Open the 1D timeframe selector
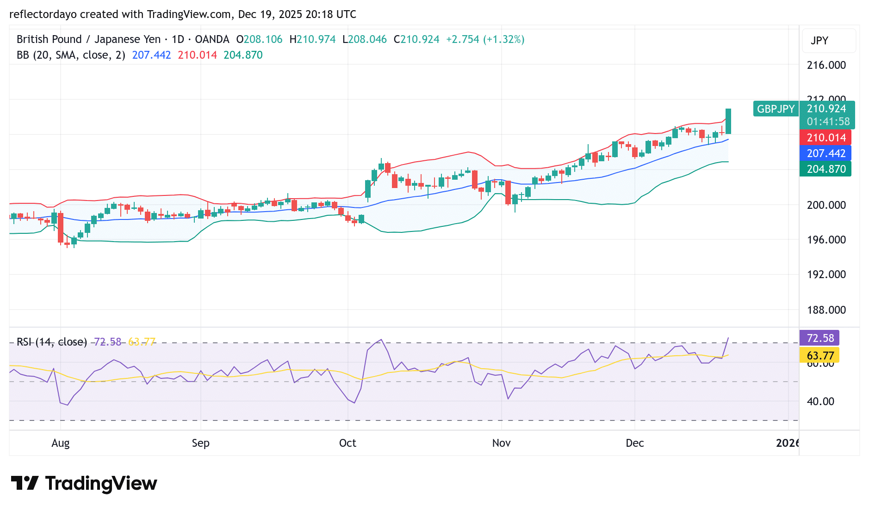The width and height of the screenshot is (869, 511). [178, 39]
